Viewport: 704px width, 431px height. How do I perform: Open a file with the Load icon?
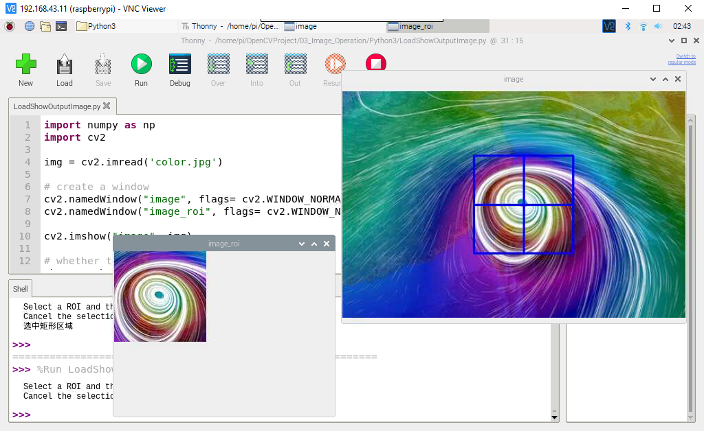point(64,64)
